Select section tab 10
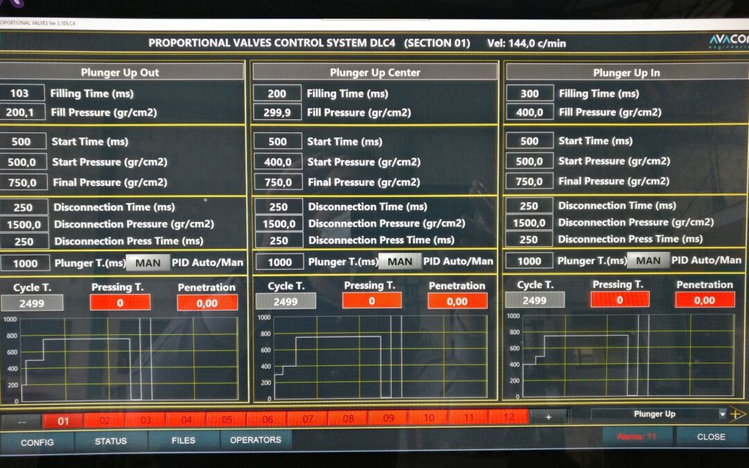Screen dimensions: 749x468 [x=429, y=417]
